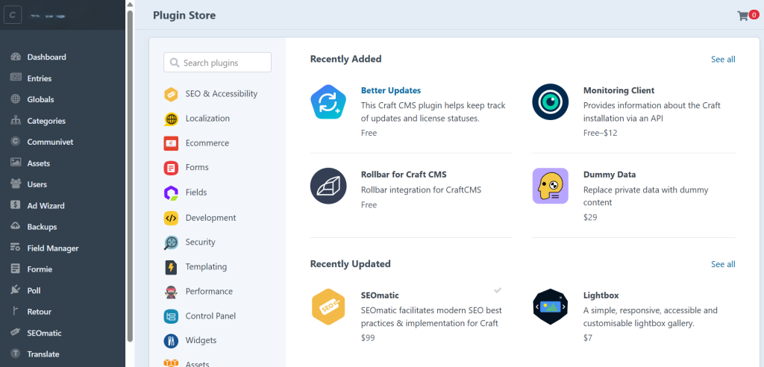Open Dummy Data plugin title
Screen dimensions: 764x367
tap(610, 174)
